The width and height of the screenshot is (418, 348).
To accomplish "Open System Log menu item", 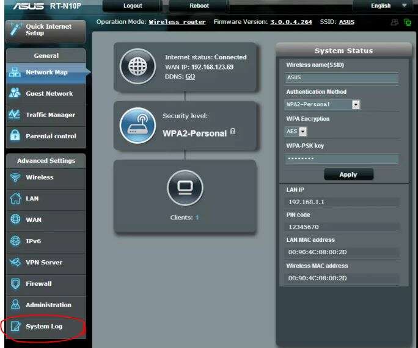I will click(x=46, y=326).
